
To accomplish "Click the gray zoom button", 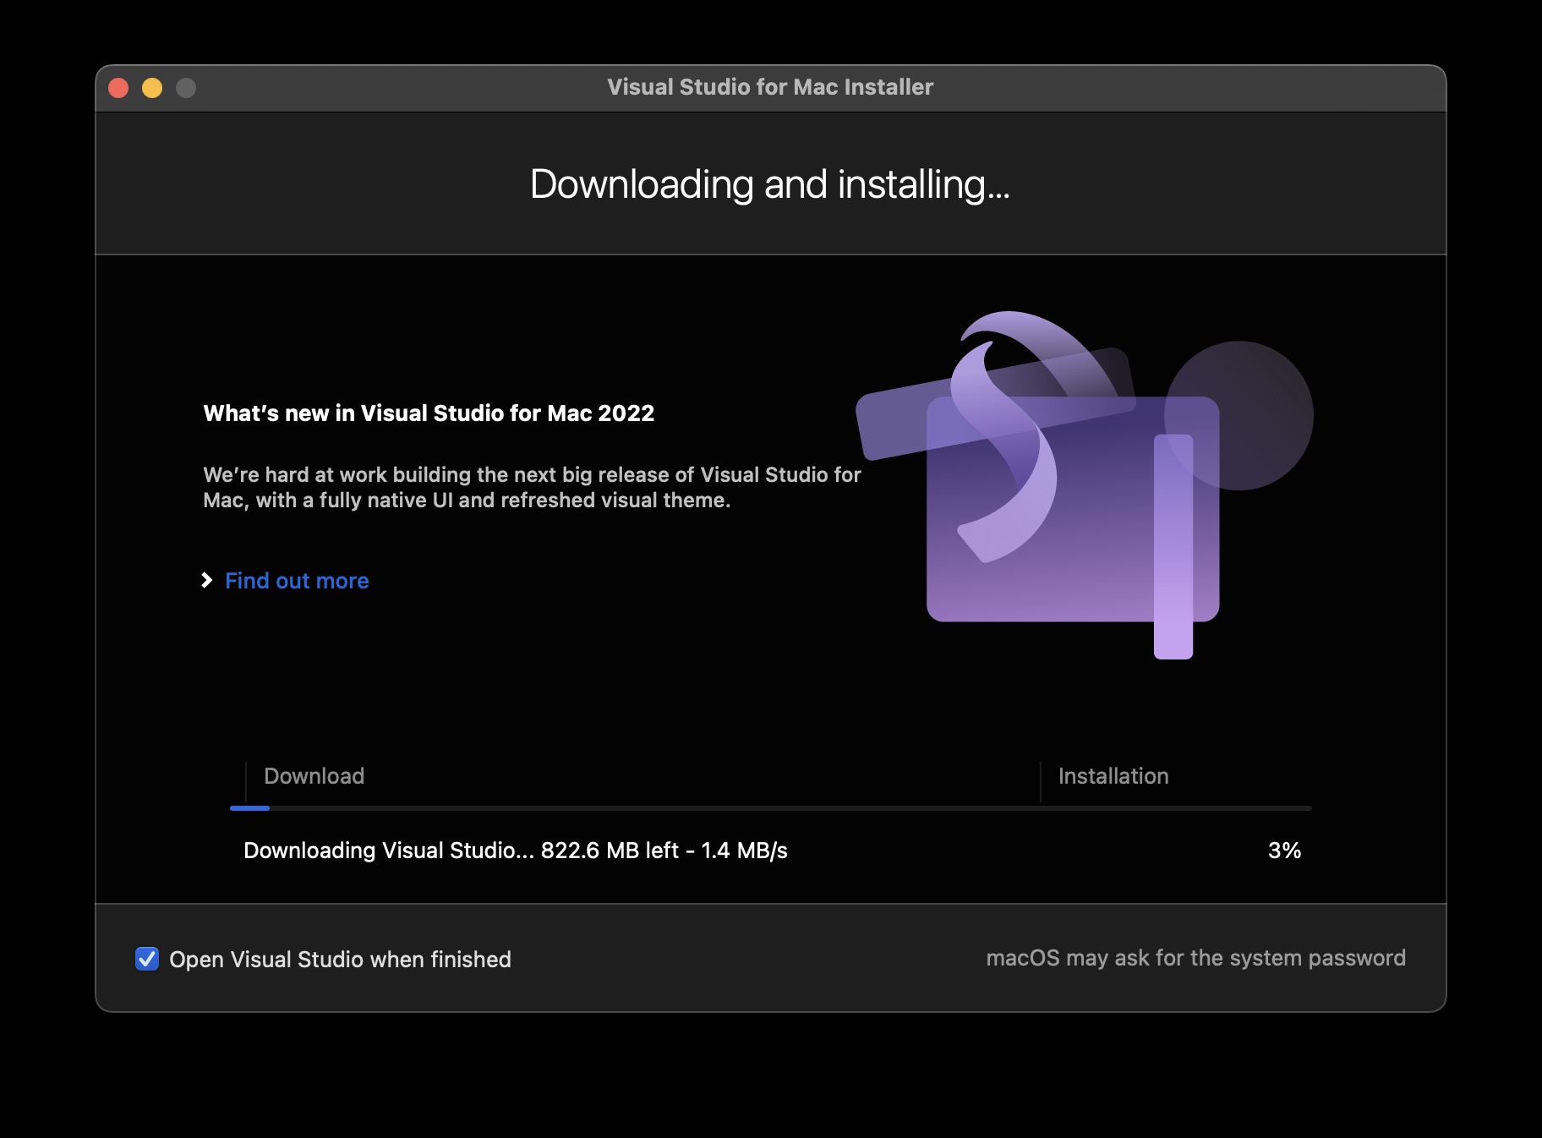I will click(185, 86).
